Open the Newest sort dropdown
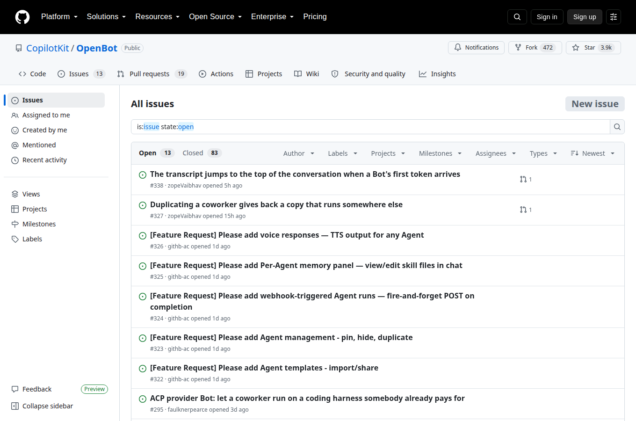636x421 pixels. [x=593, y=153]
